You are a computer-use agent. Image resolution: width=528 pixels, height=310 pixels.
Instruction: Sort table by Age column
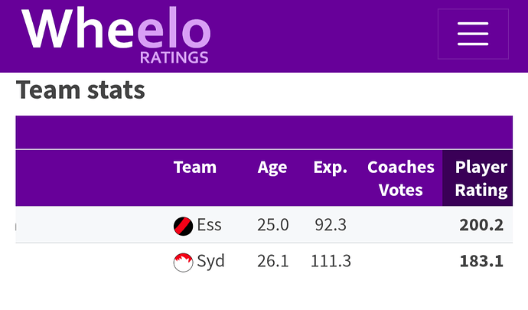coord(272,168)
